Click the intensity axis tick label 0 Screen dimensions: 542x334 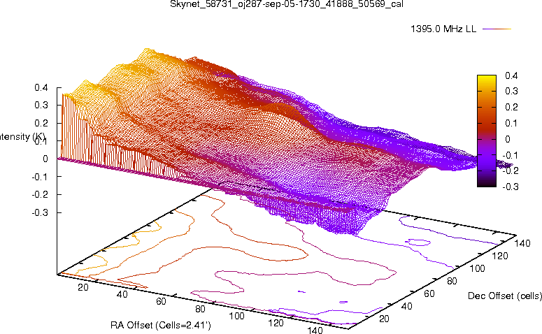tap(45, 159)
